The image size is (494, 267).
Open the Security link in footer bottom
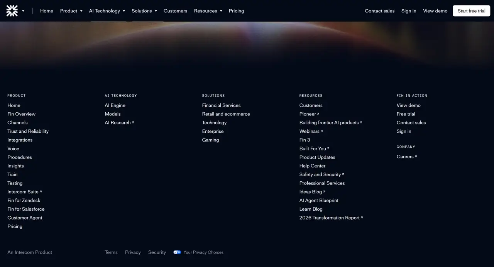click(157, 252)
